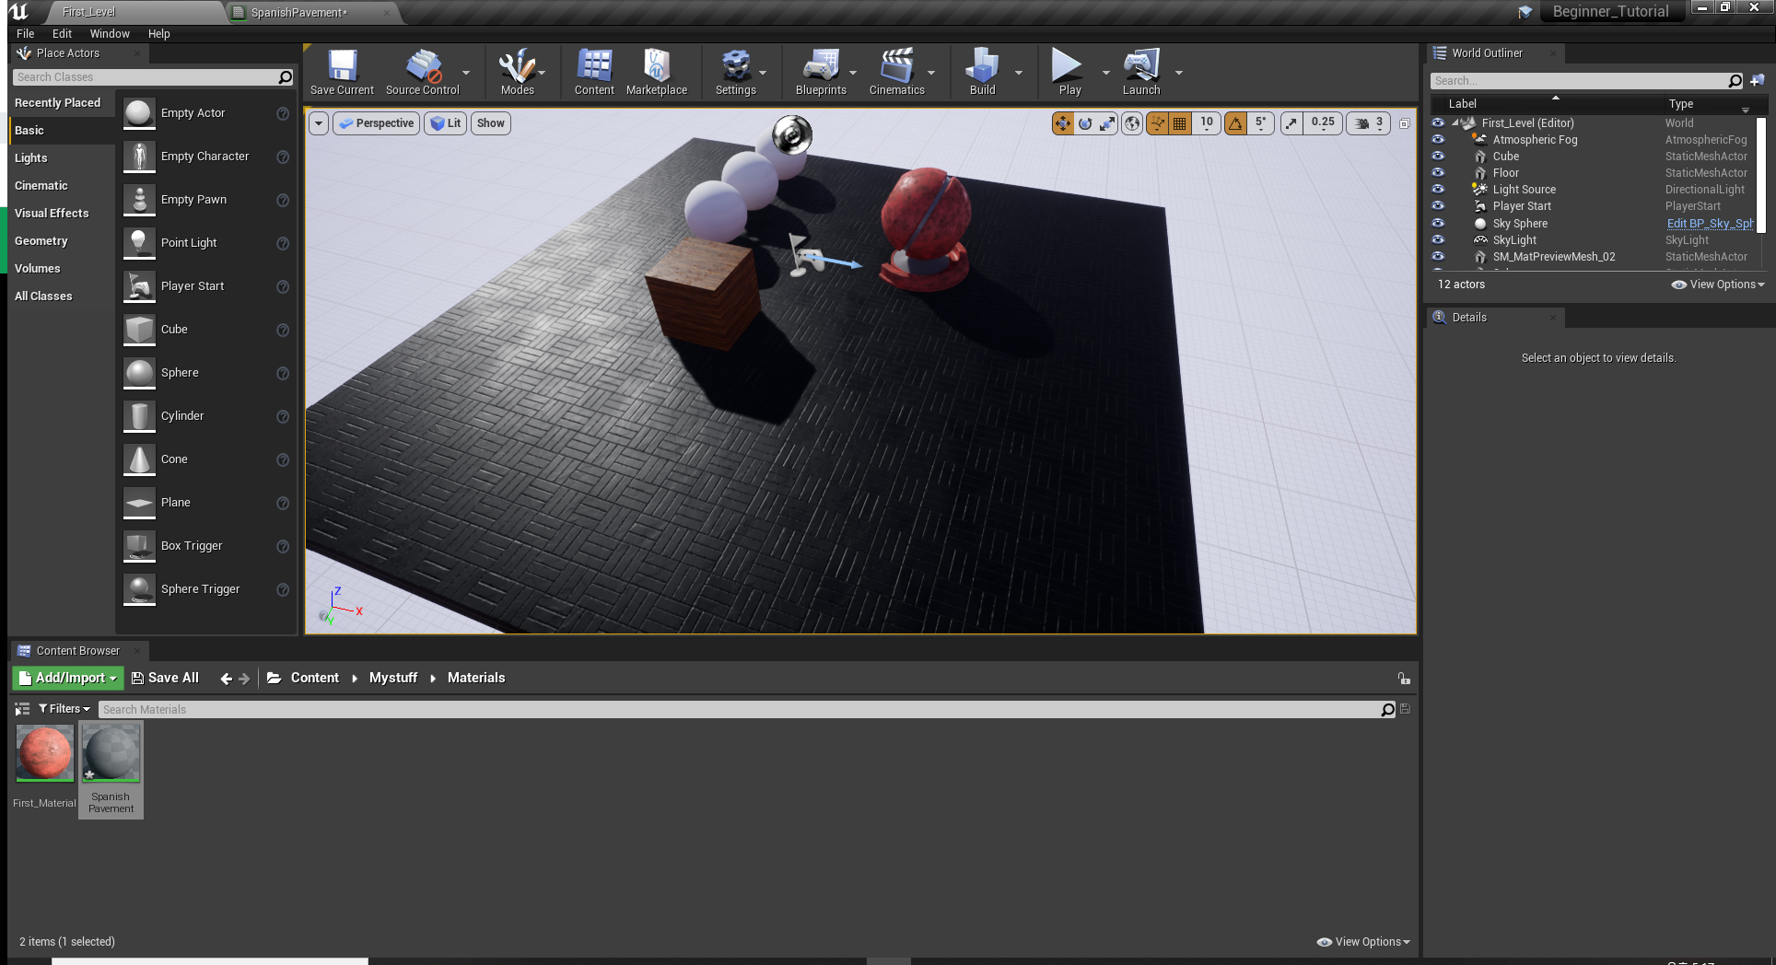Navigate to Mystuff folder in breadcrumb
1776x965 pixels.
click(393, 678)
